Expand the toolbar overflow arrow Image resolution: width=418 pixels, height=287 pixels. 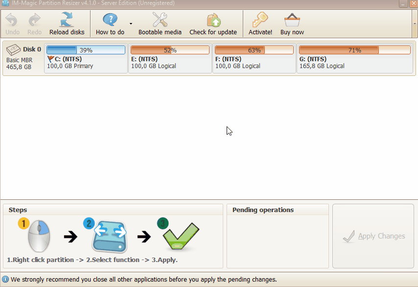(x=415, y=24)
